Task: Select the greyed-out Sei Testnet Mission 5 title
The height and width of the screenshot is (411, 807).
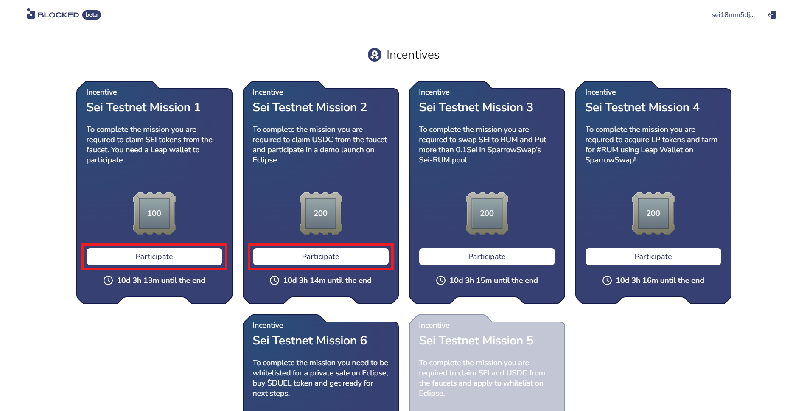Action: (x=476, y=341)
